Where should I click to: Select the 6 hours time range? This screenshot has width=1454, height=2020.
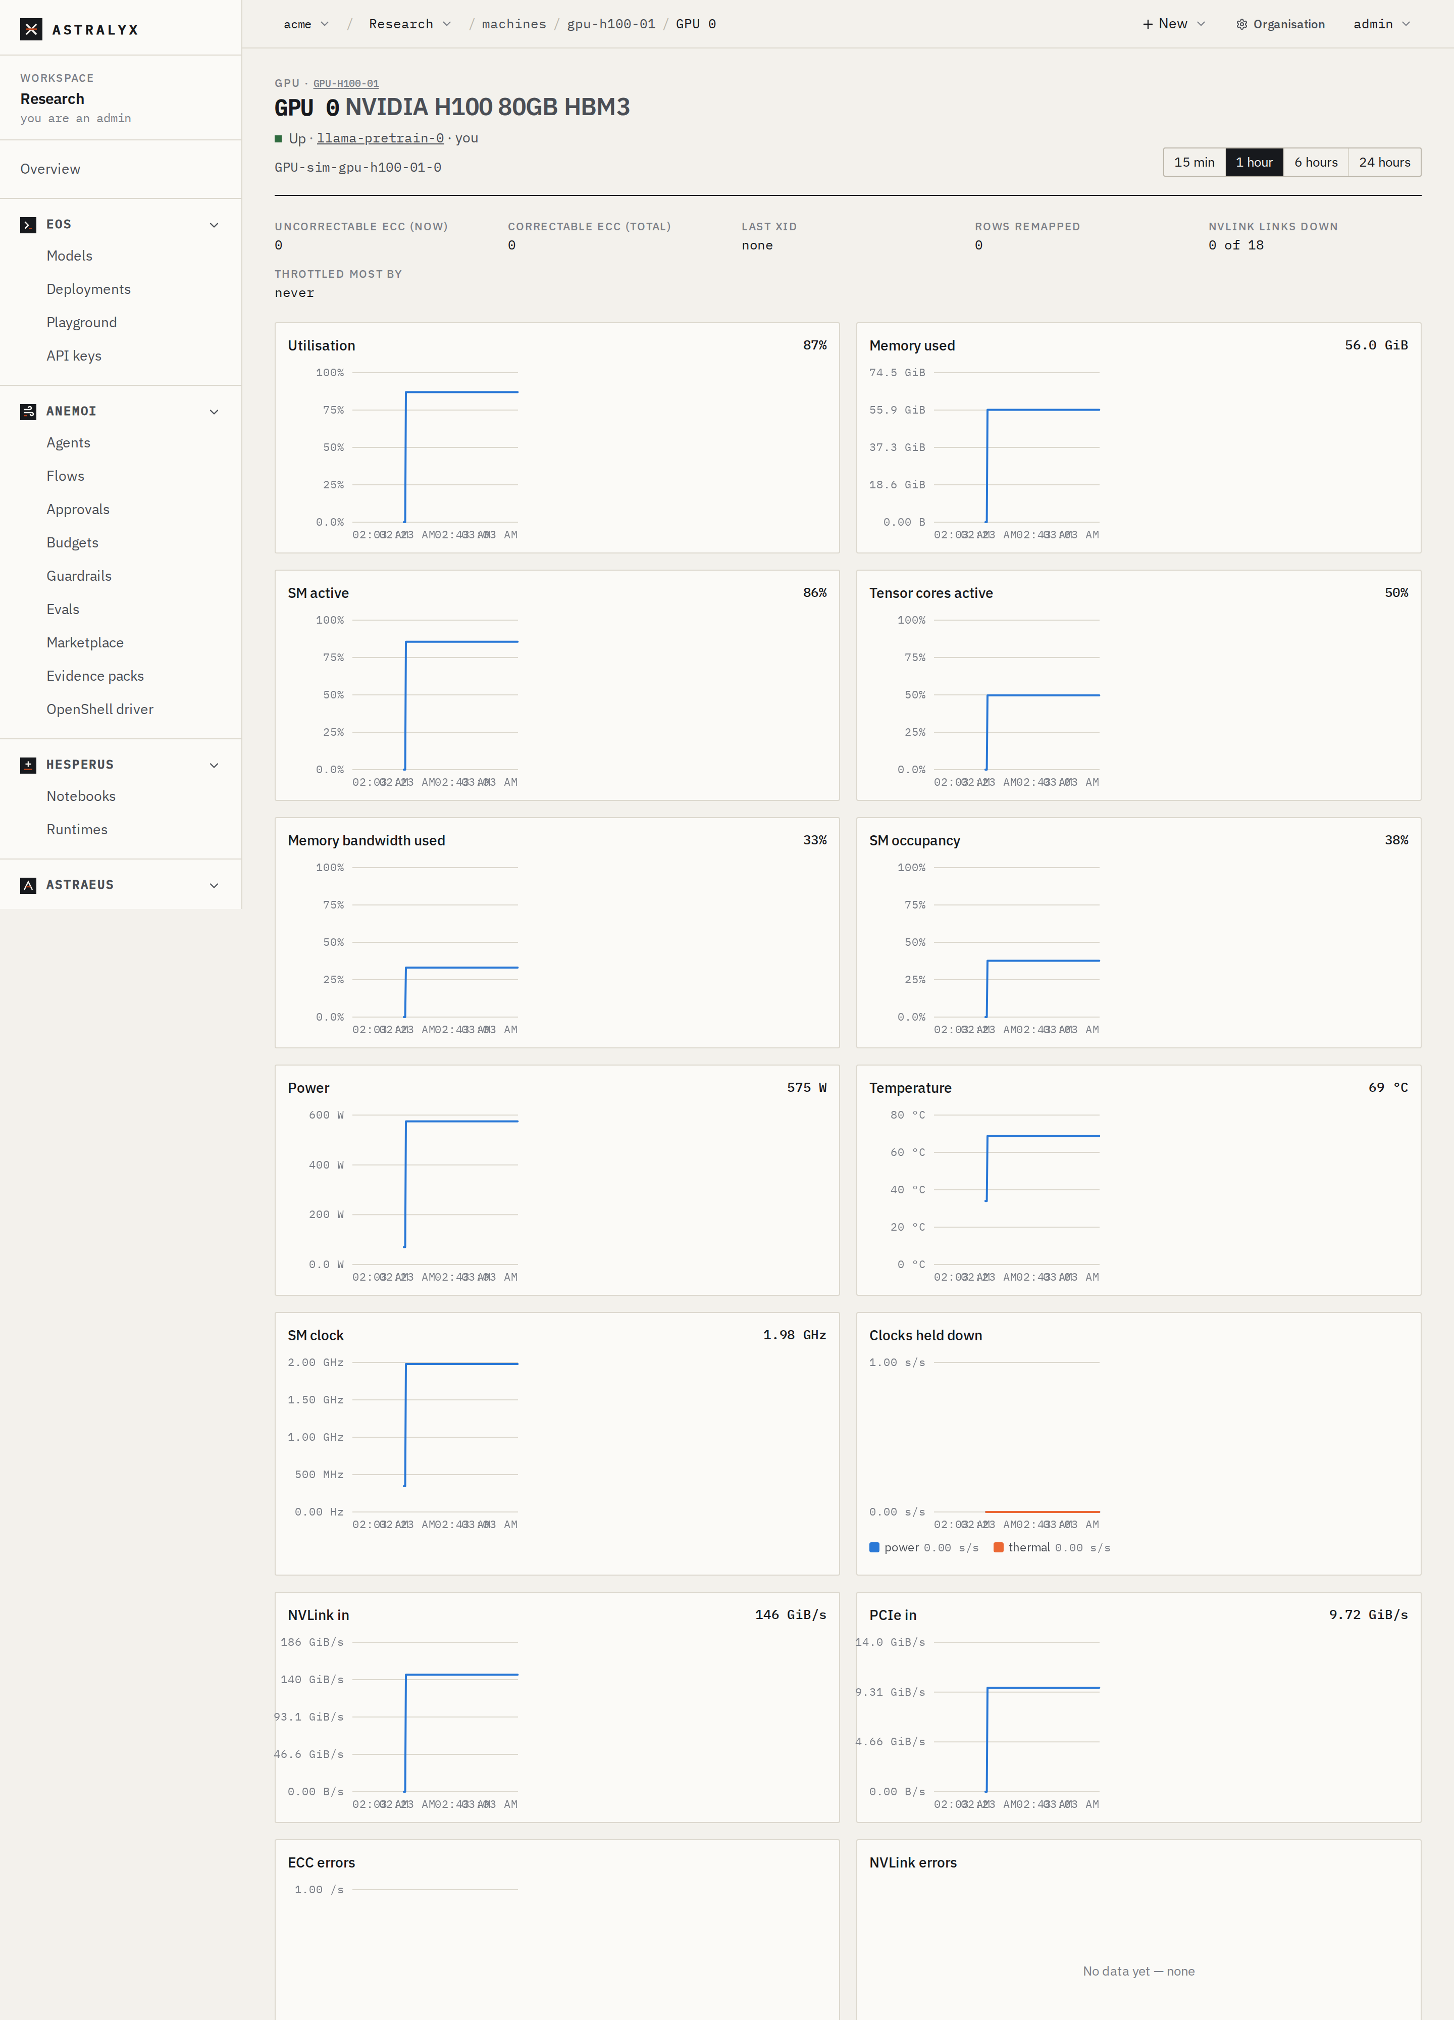(1315, 162)
